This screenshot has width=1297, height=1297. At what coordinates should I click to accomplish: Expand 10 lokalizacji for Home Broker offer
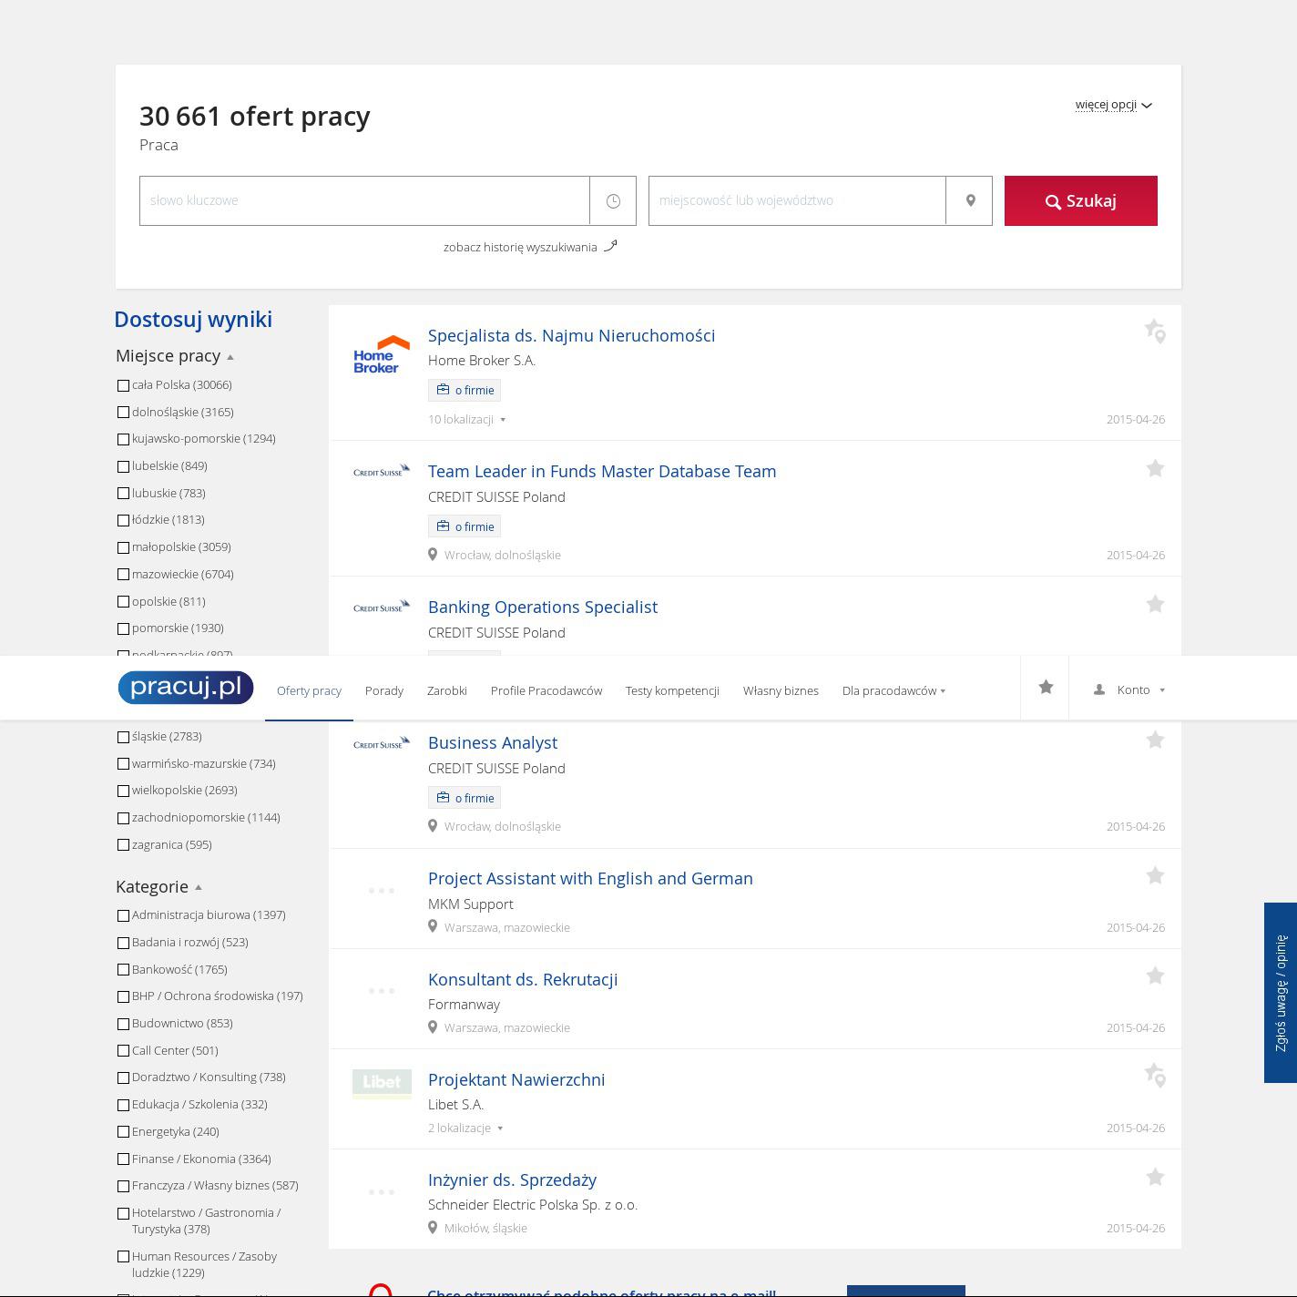click(466, 420)
